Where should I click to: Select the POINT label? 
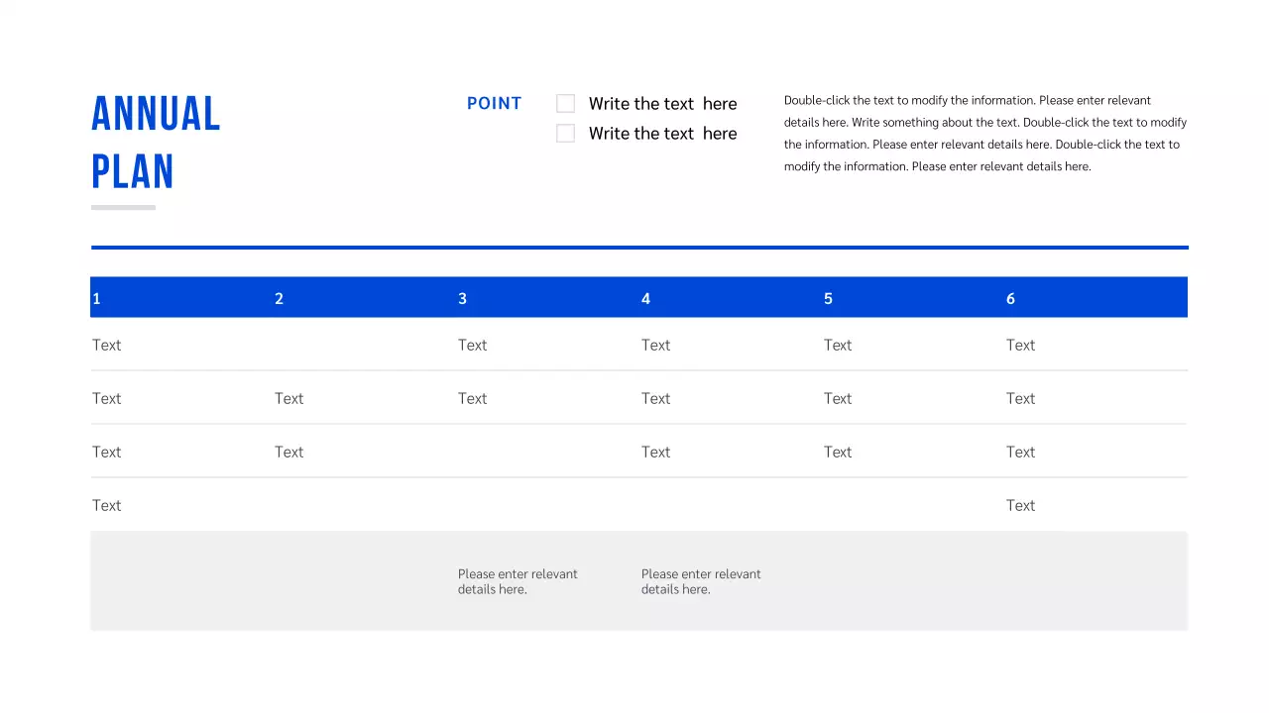(494, 104)
